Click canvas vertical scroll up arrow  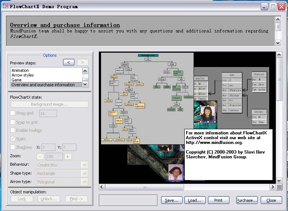click(279, 54)
